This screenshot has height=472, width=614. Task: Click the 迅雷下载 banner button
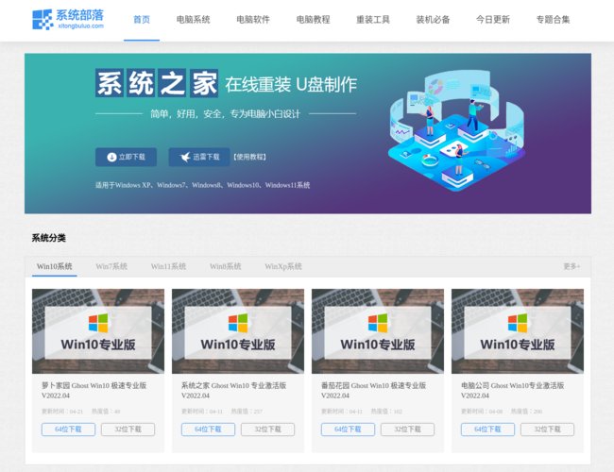[198, 157]
